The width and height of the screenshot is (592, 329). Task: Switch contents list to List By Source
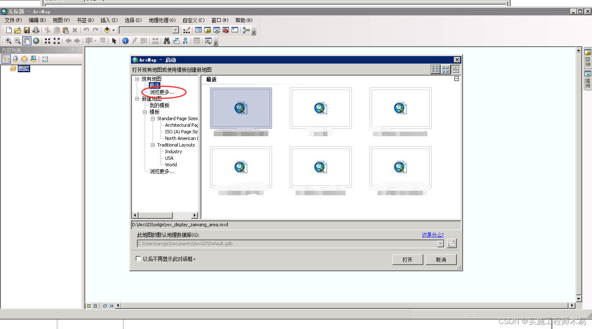pyautogui.click(x=15, y=59)
